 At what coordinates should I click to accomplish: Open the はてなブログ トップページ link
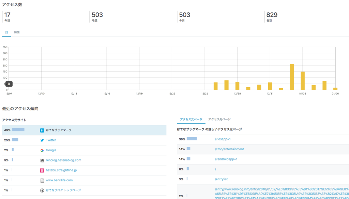(x=63, y=190)
